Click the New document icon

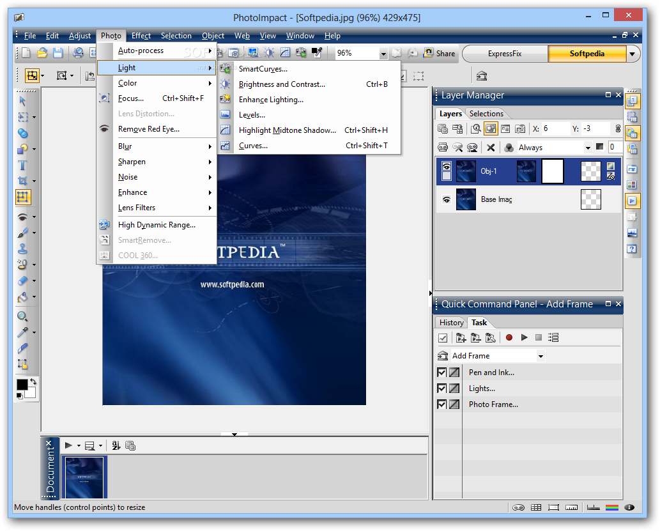pos(26,52)
